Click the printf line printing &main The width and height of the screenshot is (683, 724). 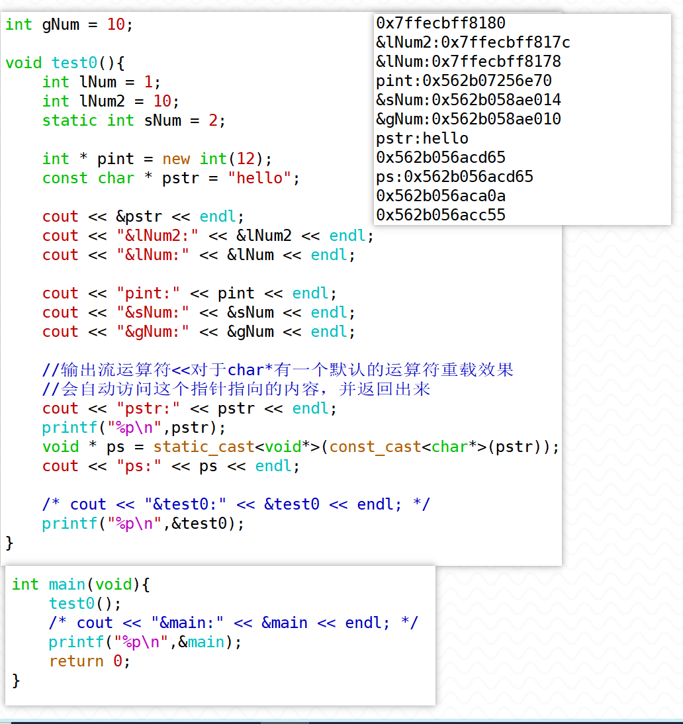145,642
